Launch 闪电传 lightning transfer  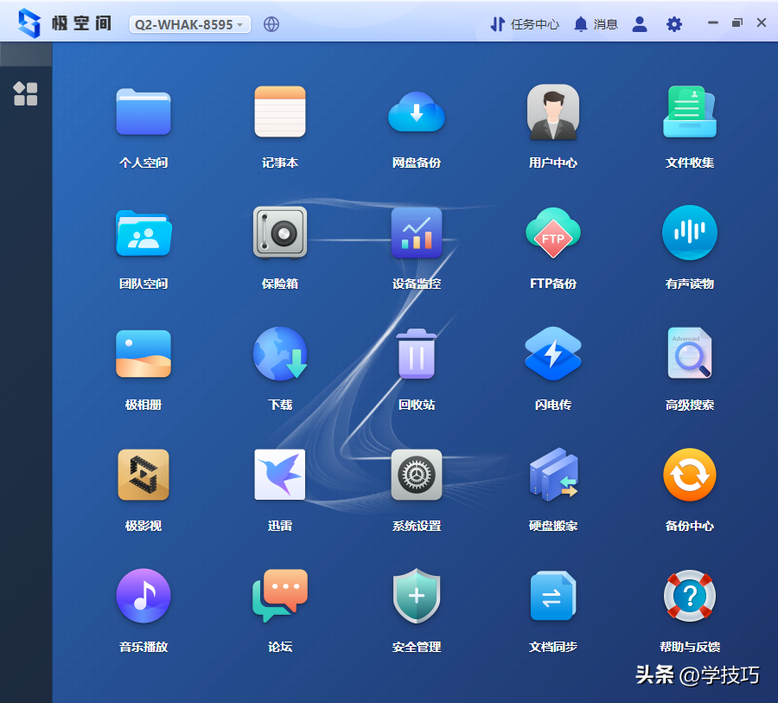click(x=552, y=354)
